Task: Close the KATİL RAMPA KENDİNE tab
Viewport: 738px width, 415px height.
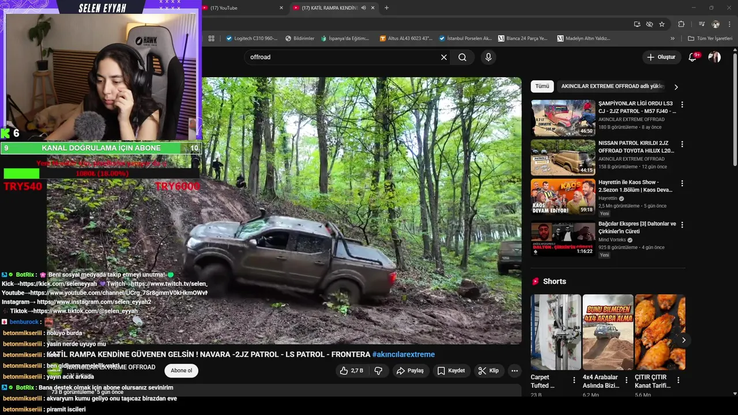Action: [373, 8]
